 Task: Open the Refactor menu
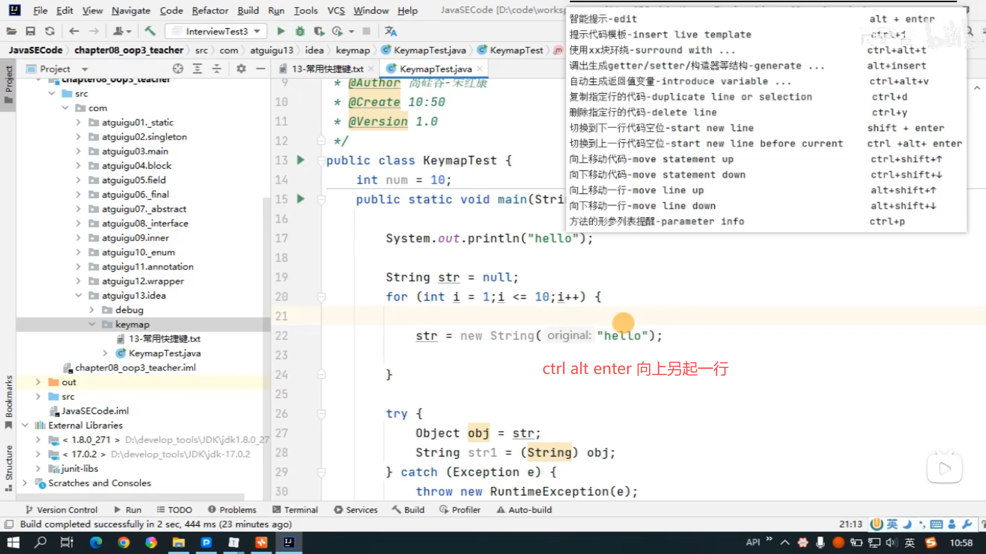(210, 10)
